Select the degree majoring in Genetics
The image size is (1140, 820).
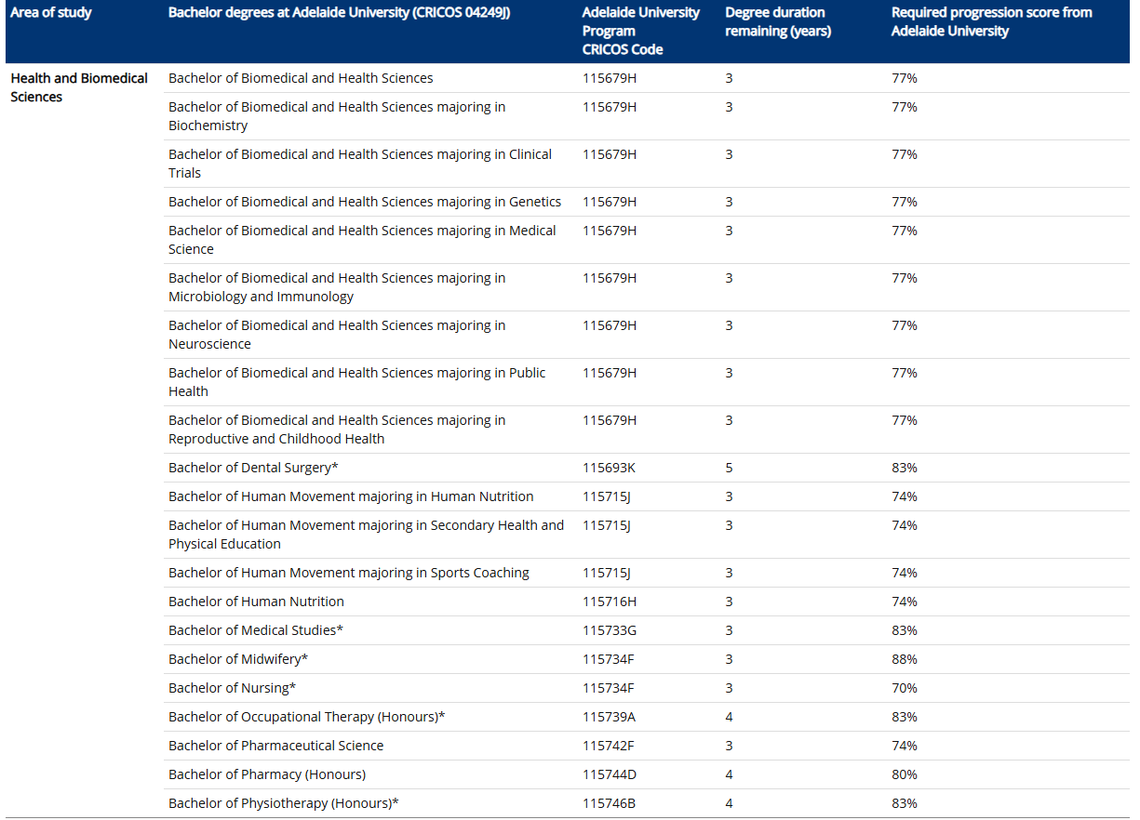(365, 202)
